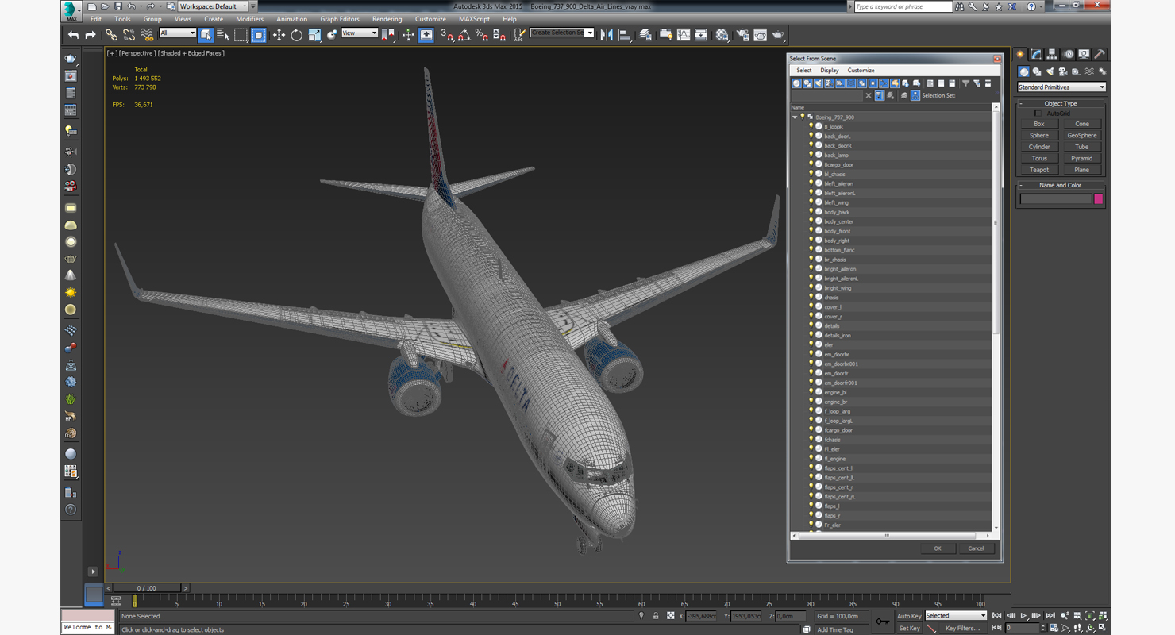Switch to Hierarchy command panel tab
Image resolution: width=1175 pixels, height=635 pixels.
tap(1052, 55)
